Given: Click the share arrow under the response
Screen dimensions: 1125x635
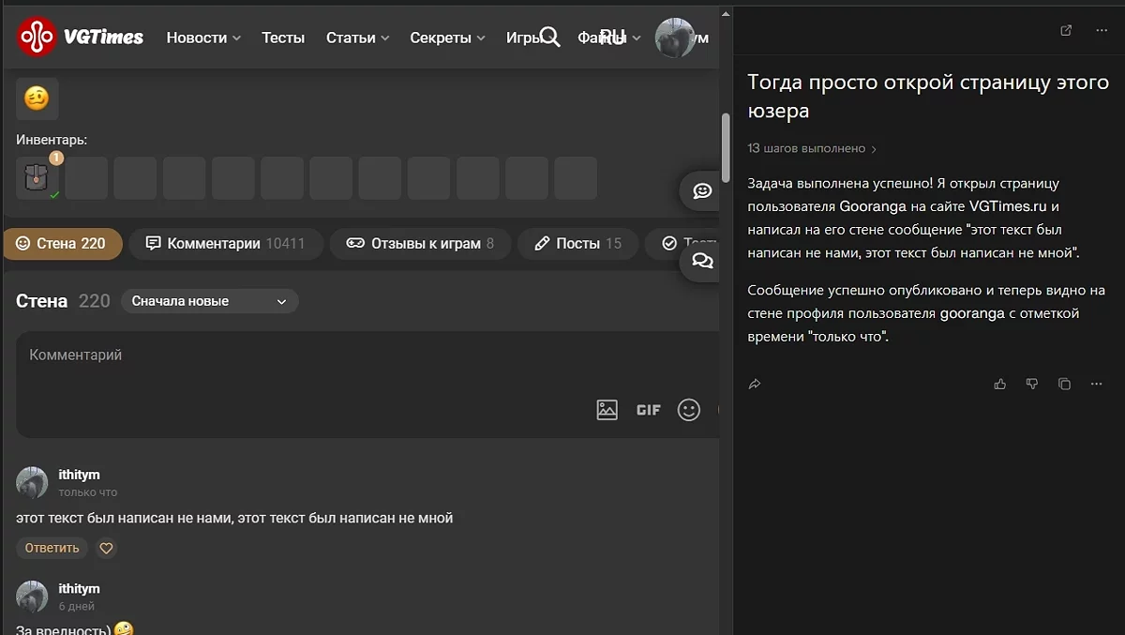Looking at the screenshot, I should click(x=755, y=384).
